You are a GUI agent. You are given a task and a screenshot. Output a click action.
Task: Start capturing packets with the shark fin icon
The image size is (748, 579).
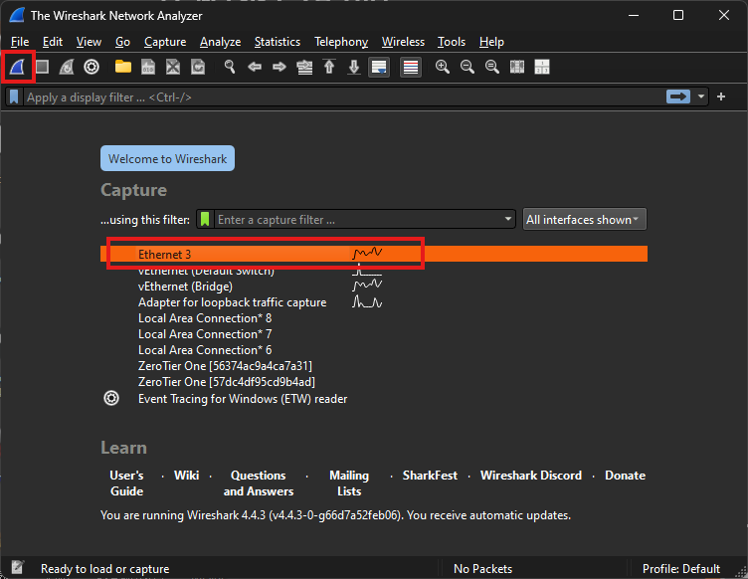click(18, 67)
